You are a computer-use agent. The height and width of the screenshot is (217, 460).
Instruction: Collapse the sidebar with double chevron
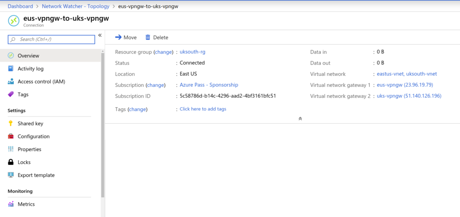(100, 35)
